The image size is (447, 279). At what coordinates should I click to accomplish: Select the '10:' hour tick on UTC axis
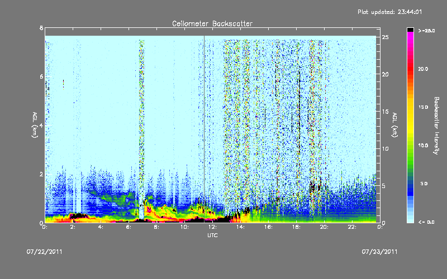coord(184,227)
